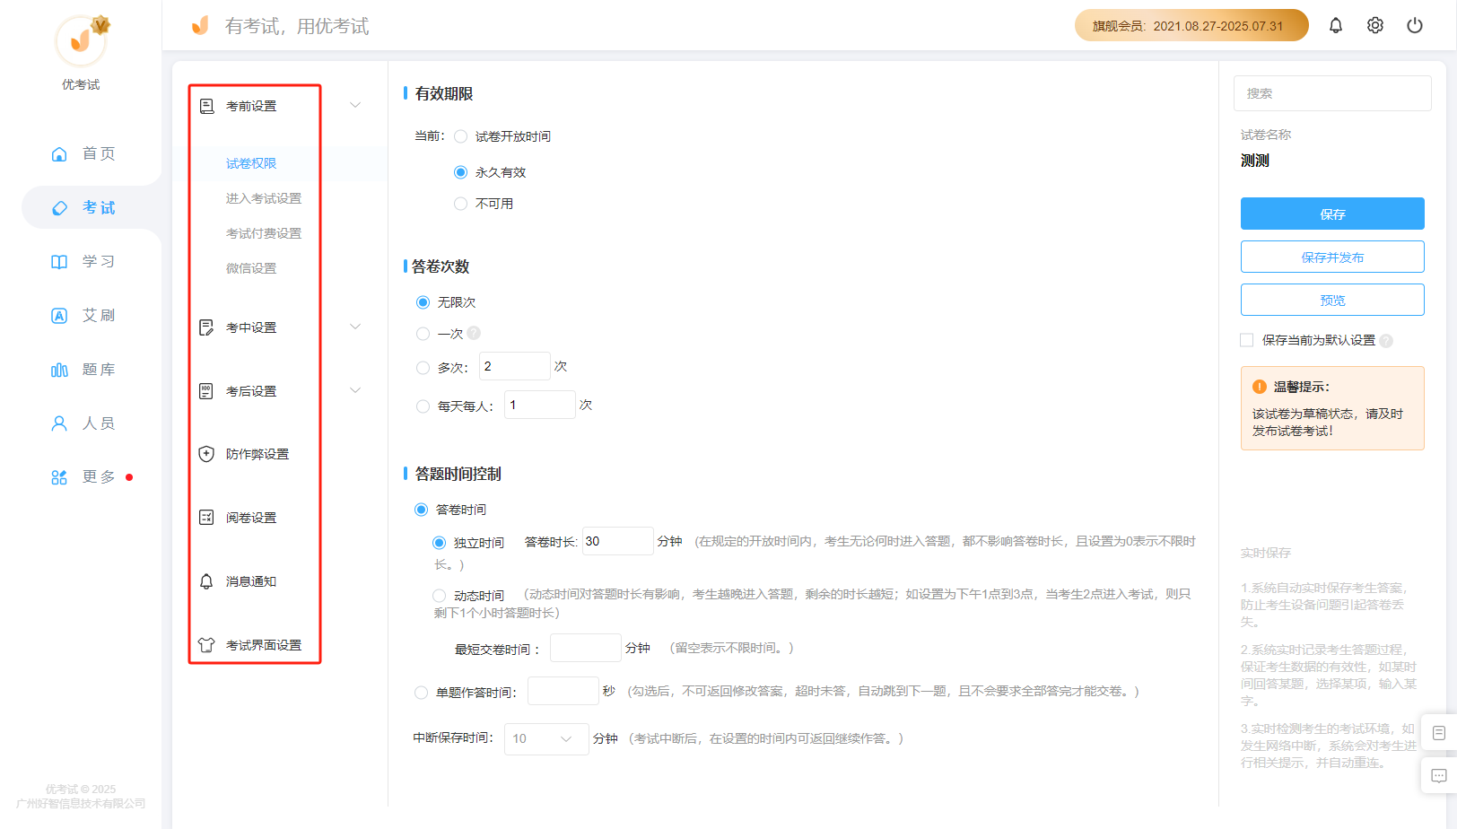Screen dimensions: 1457x829
Task: Select 试卷开放时间 radio option
Action: pyautogui.click(x=460, y=136)
